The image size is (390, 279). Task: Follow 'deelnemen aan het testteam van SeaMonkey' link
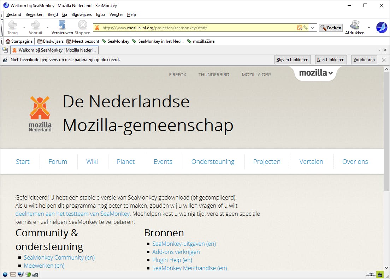72,214
